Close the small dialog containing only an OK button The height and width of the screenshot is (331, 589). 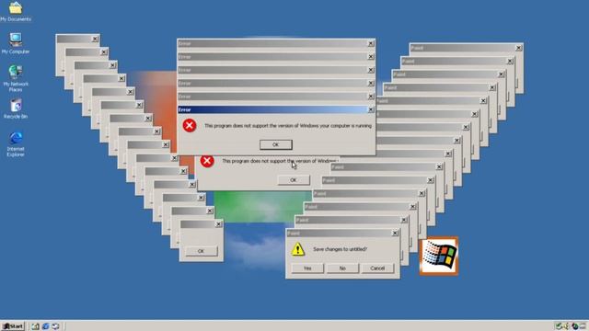pos(218,224)
